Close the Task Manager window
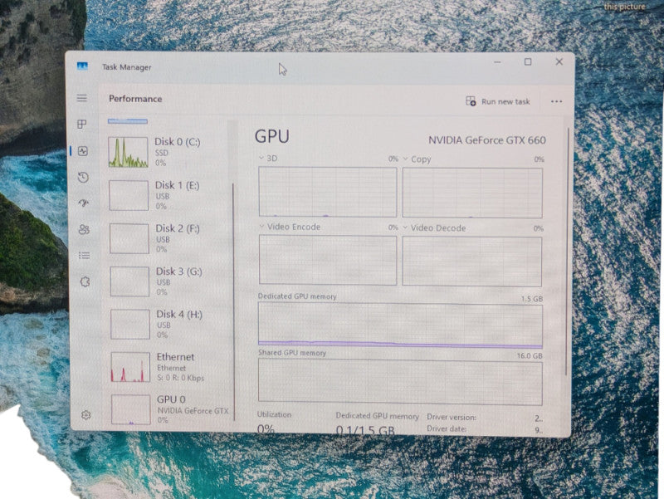Viewport: 664px width, 499px height. coord(559,61)
